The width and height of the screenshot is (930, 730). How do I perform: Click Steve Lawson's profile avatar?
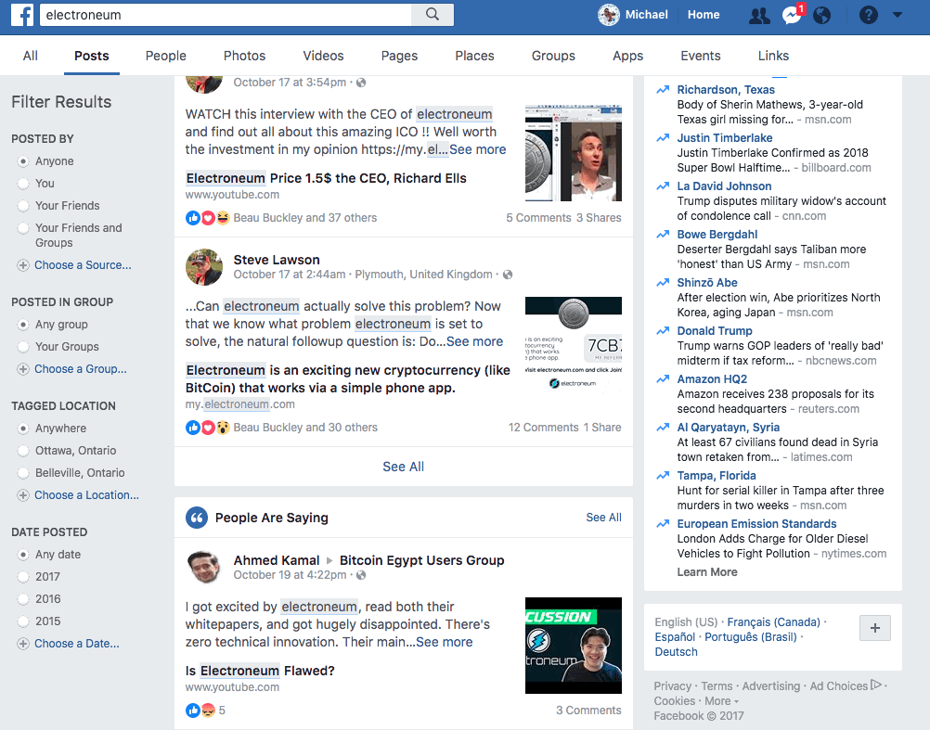click(x=204, y=267)
